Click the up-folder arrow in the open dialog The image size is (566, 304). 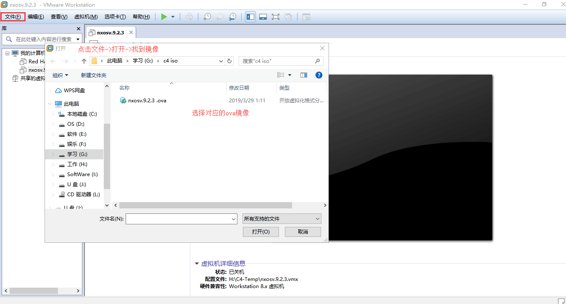84,61
